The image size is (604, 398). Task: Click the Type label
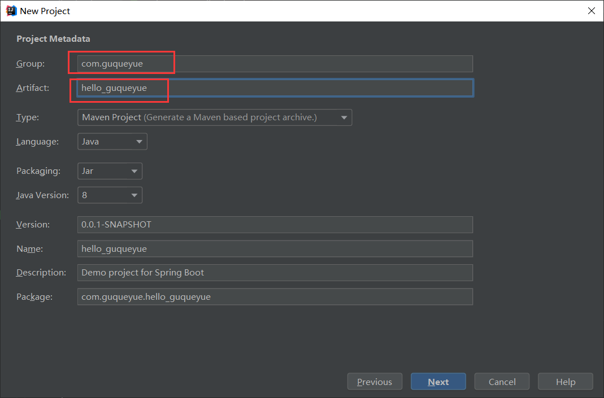[28, 117]
